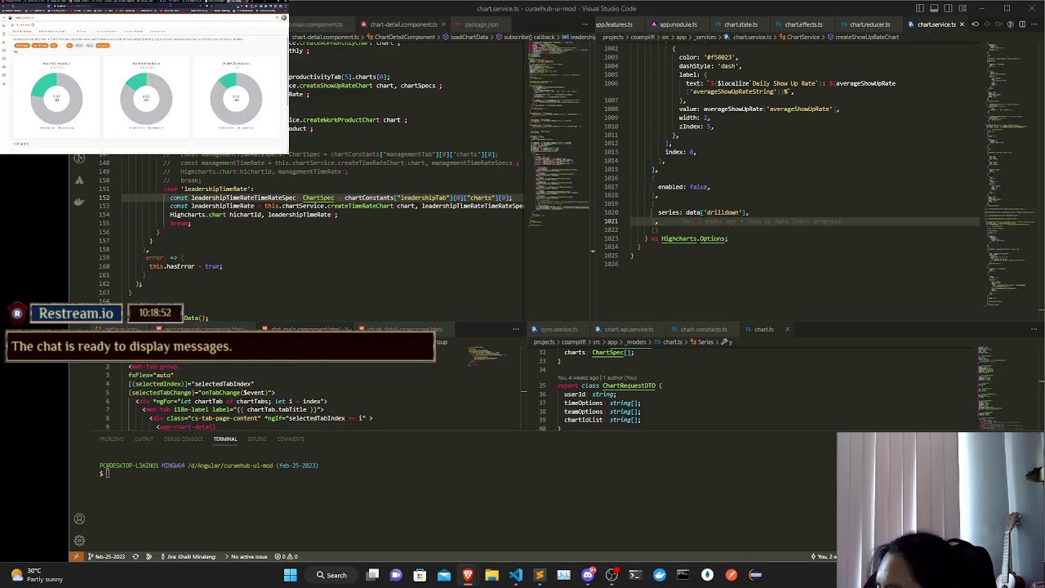The width and height of the screenshot is (1045, 588).
Task: Toggle the primary sidebar layout icon
Action: [x=920, y=8]
